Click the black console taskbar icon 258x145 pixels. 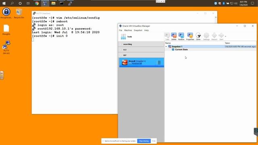tap(62, 3)
